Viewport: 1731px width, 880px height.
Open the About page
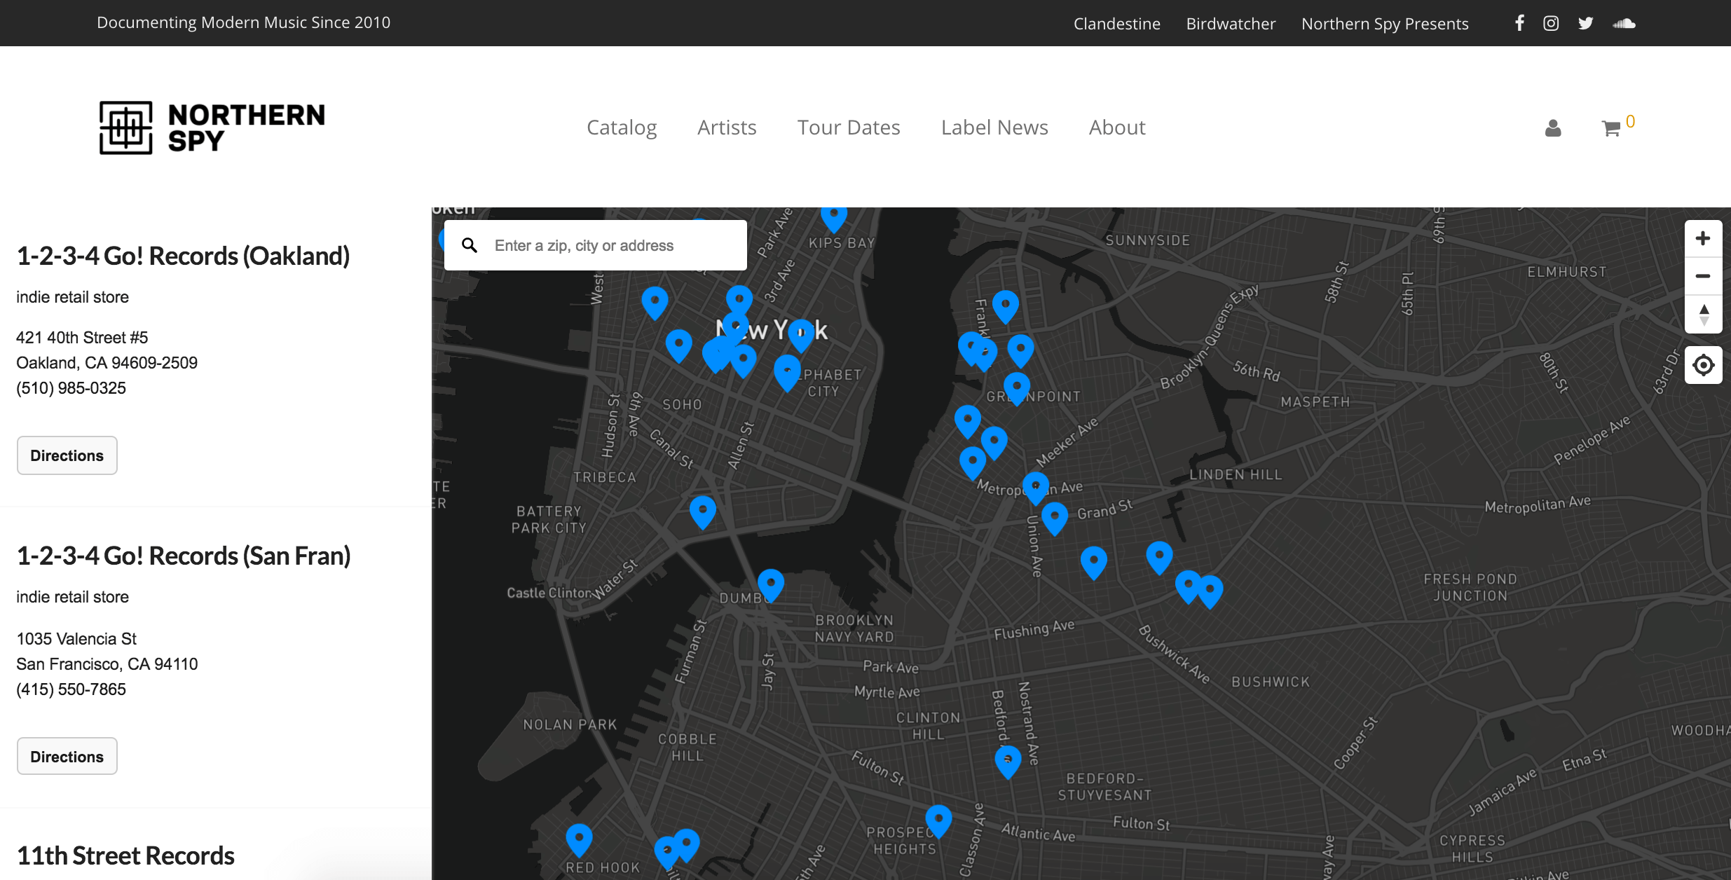[x=1117, y=128]
